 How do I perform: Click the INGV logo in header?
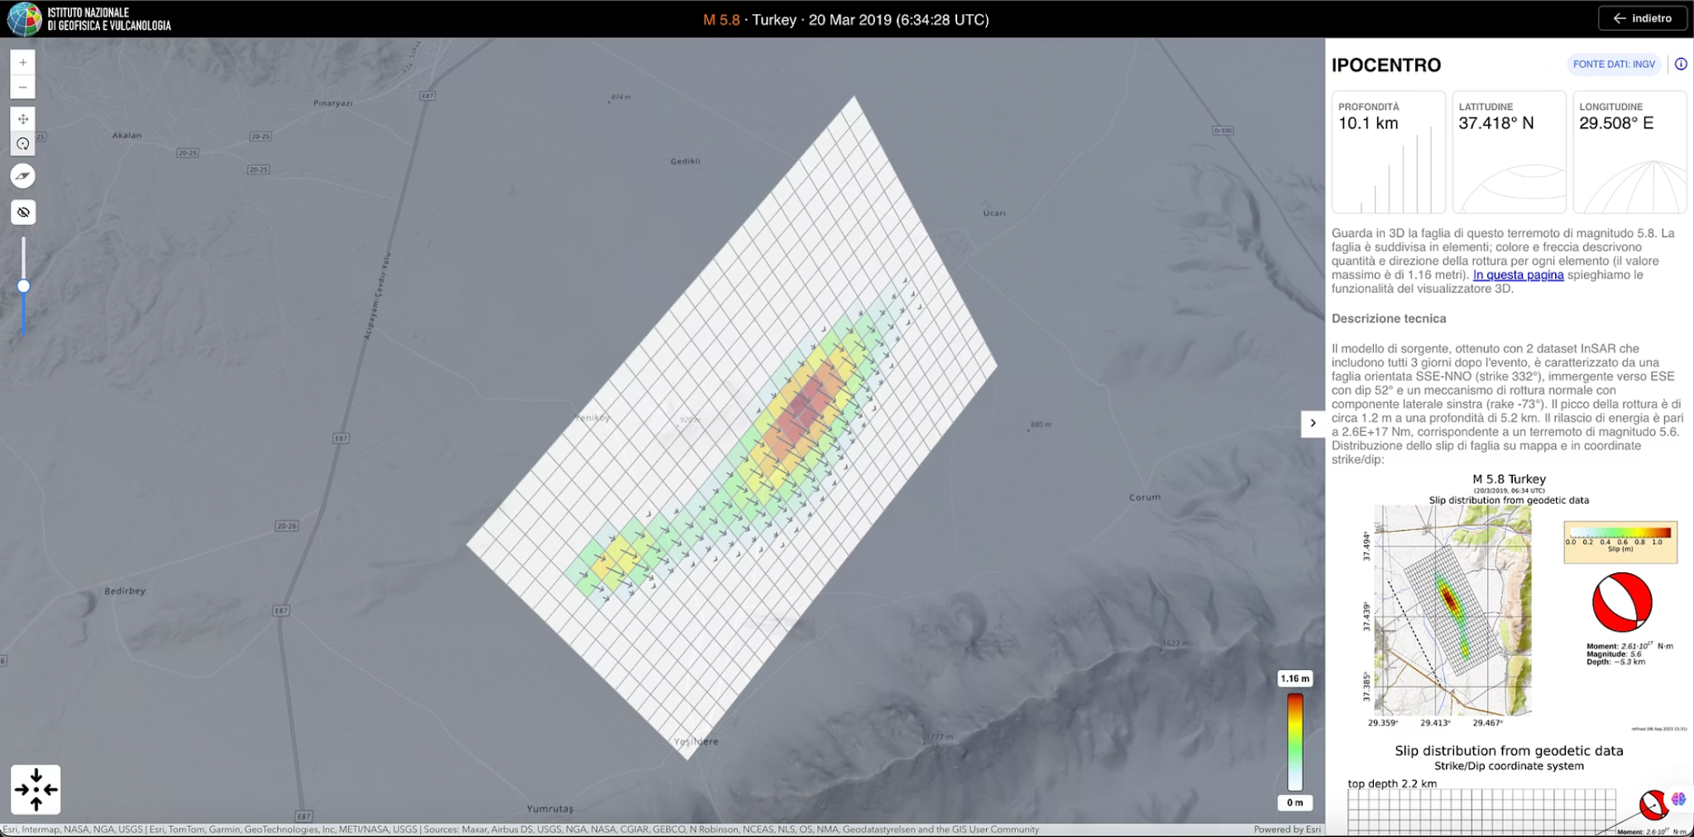[x=25, y=19]
